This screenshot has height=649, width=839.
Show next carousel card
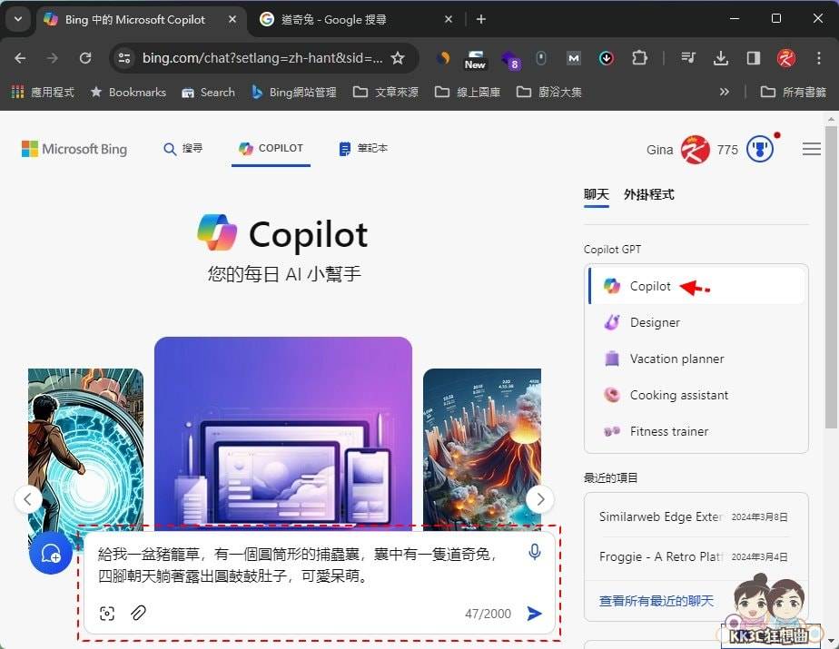tap(540, 499)
